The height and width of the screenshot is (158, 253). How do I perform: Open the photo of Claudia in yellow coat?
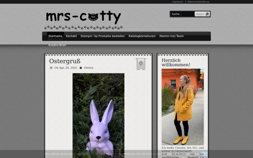coord(183,107)
